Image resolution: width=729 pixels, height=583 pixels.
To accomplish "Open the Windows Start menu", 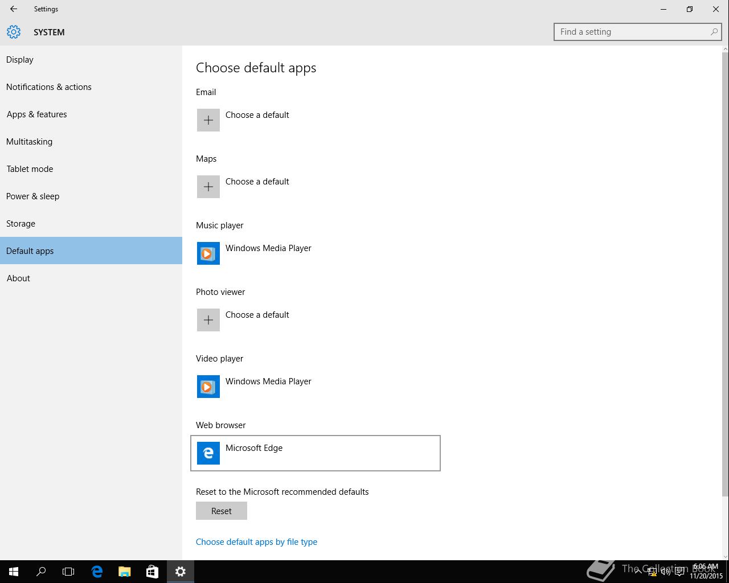I will coord(14,572).
